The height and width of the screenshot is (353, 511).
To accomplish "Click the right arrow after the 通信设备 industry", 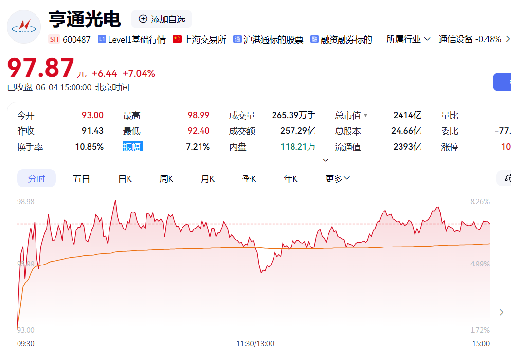I will tap(508, 39).
